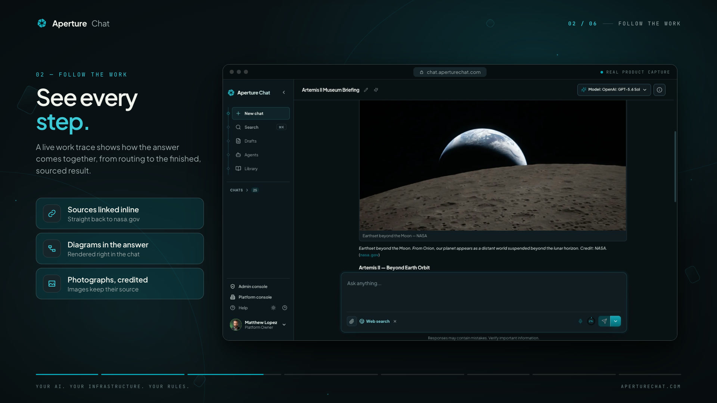Click the Help question-mark icon

(x=233, y=308)
